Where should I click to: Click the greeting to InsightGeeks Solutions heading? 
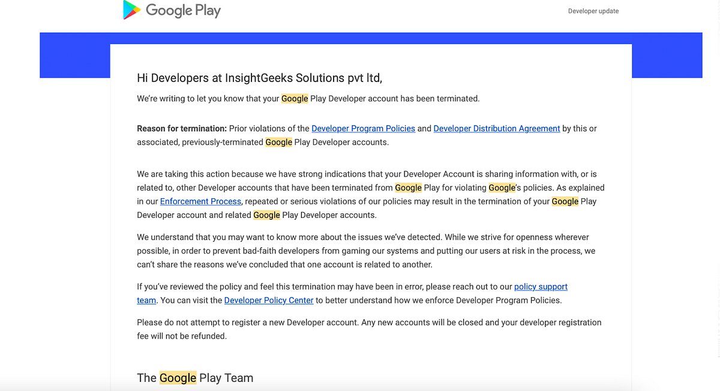259,78
